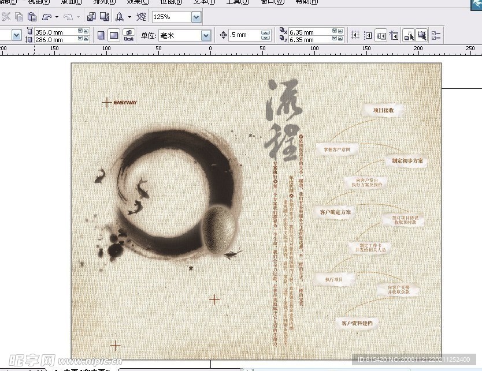
Task: Click the 项目接收 label in the artwork
Action: click(x=383, y=110)
